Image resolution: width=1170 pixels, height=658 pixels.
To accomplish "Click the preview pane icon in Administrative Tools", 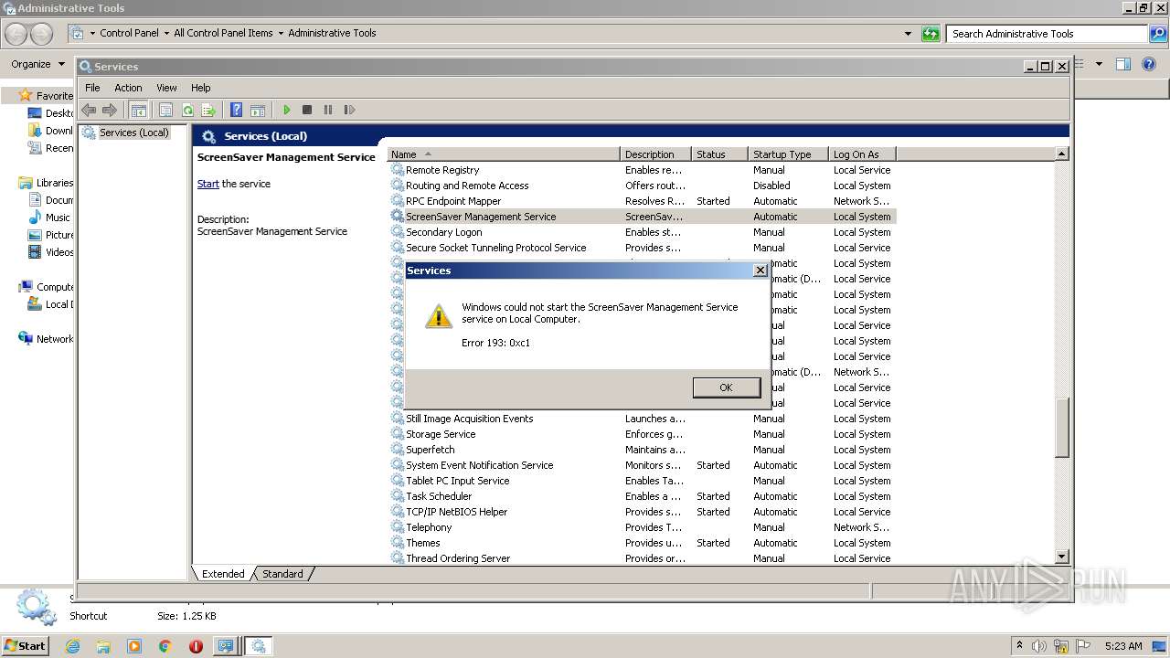I will (1123, 64).
